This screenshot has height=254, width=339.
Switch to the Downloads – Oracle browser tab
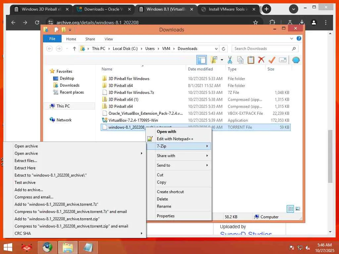pos(104,9)
